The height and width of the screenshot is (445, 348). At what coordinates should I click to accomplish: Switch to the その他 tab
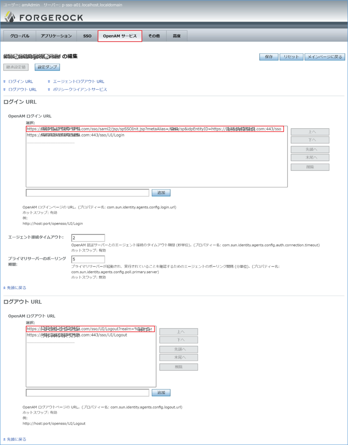[x=154, y=36]
